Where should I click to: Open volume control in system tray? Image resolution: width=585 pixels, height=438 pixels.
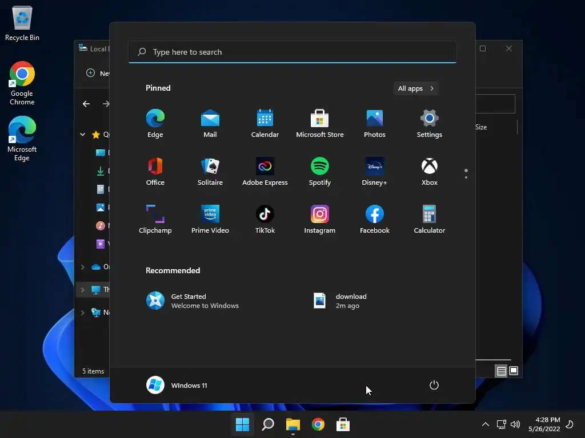(515, 424)
